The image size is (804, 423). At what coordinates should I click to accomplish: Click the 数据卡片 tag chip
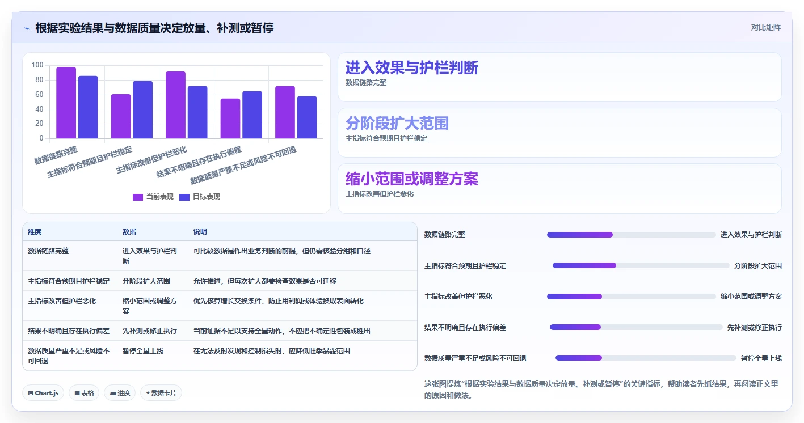click(161, 393)
